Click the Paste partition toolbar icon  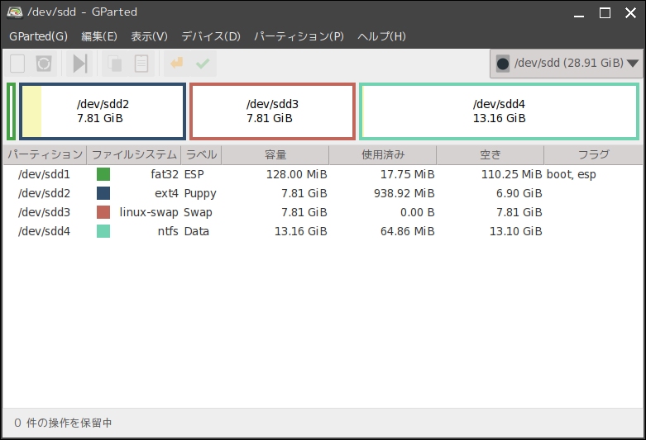[141, 64]
